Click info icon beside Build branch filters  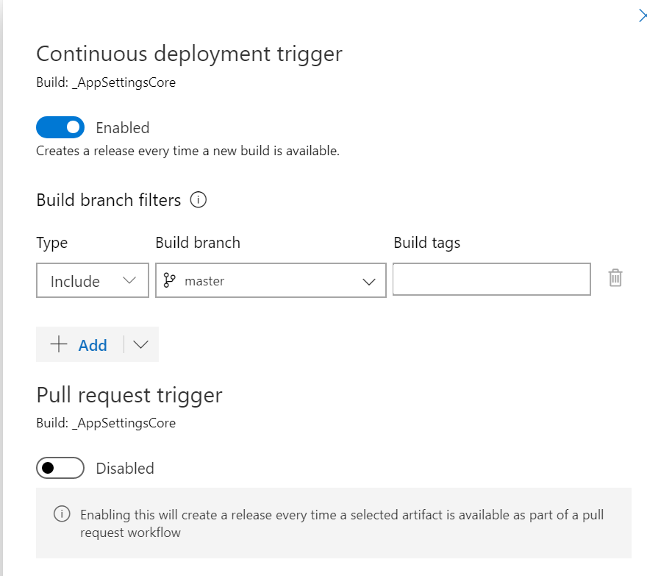pos(199,199)
